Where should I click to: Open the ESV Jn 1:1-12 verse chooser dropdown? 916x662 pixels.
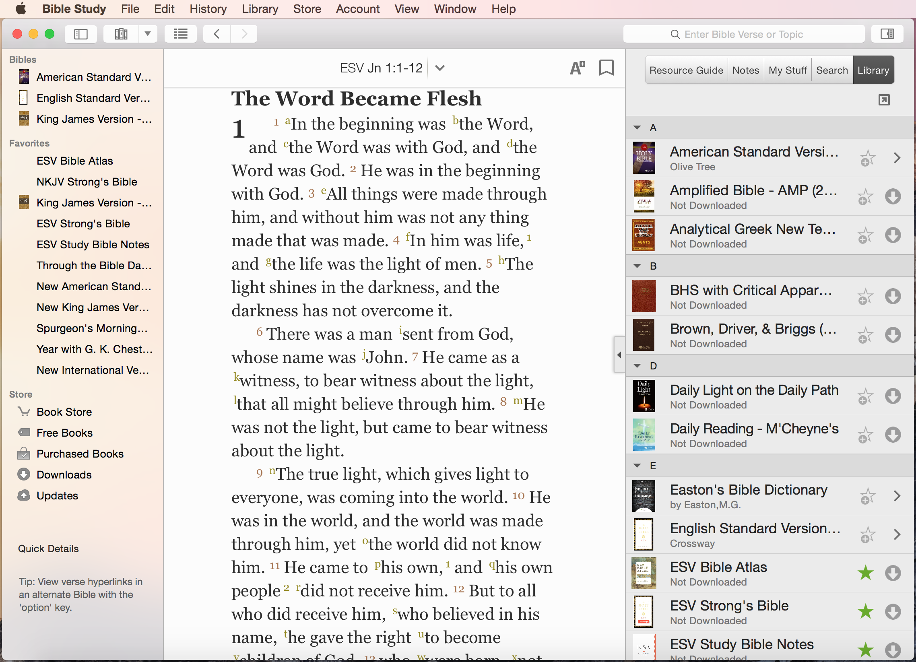[x=440, y=68]
